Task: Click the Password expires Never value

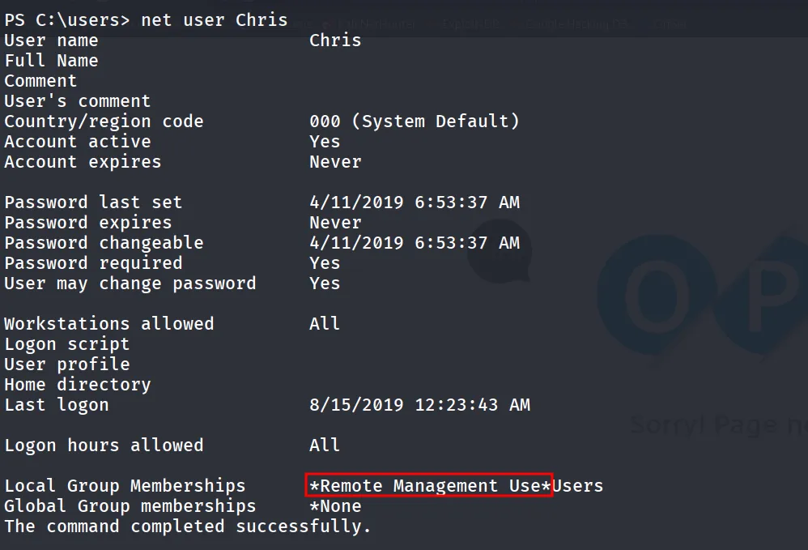Action: (335, 223)
